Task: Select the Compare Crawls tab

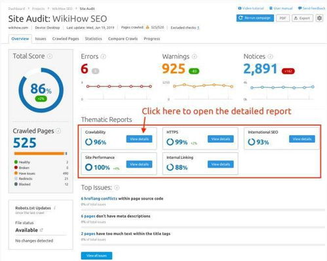Action: (x=123, y=39)
